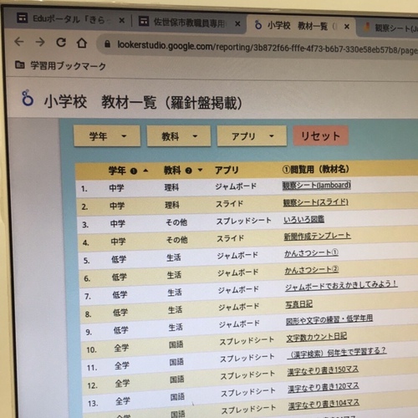Viewport: 418px width, 418px height.
Task: Open the 図形や文字の練習・低学年用 link
Action: [329, 320]
